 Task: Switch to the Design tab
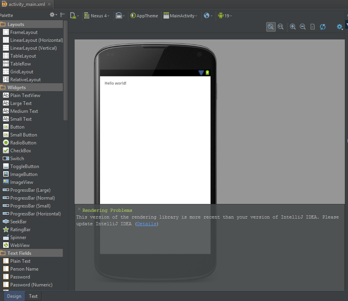[x=14, y=296]
